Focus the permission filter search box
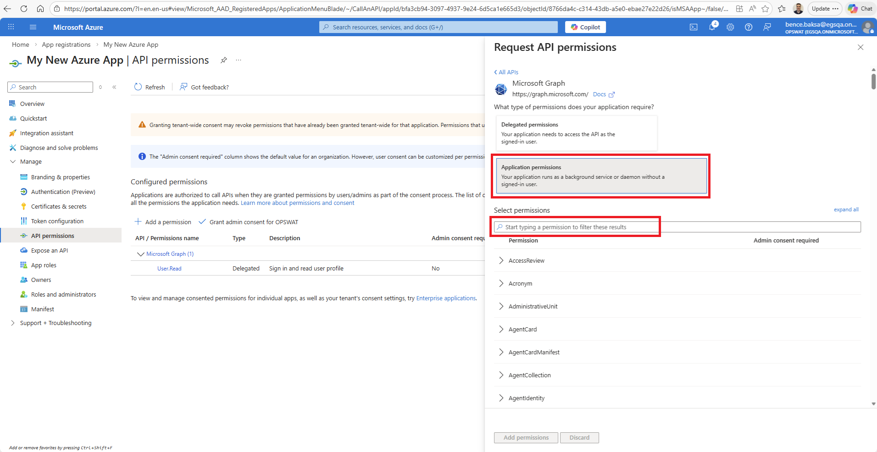Viewport: 877px width, 452px height. click(x=677, y=227)
